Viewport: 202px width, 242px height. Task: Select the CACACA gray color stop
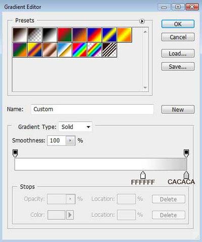tap(186, 175)
